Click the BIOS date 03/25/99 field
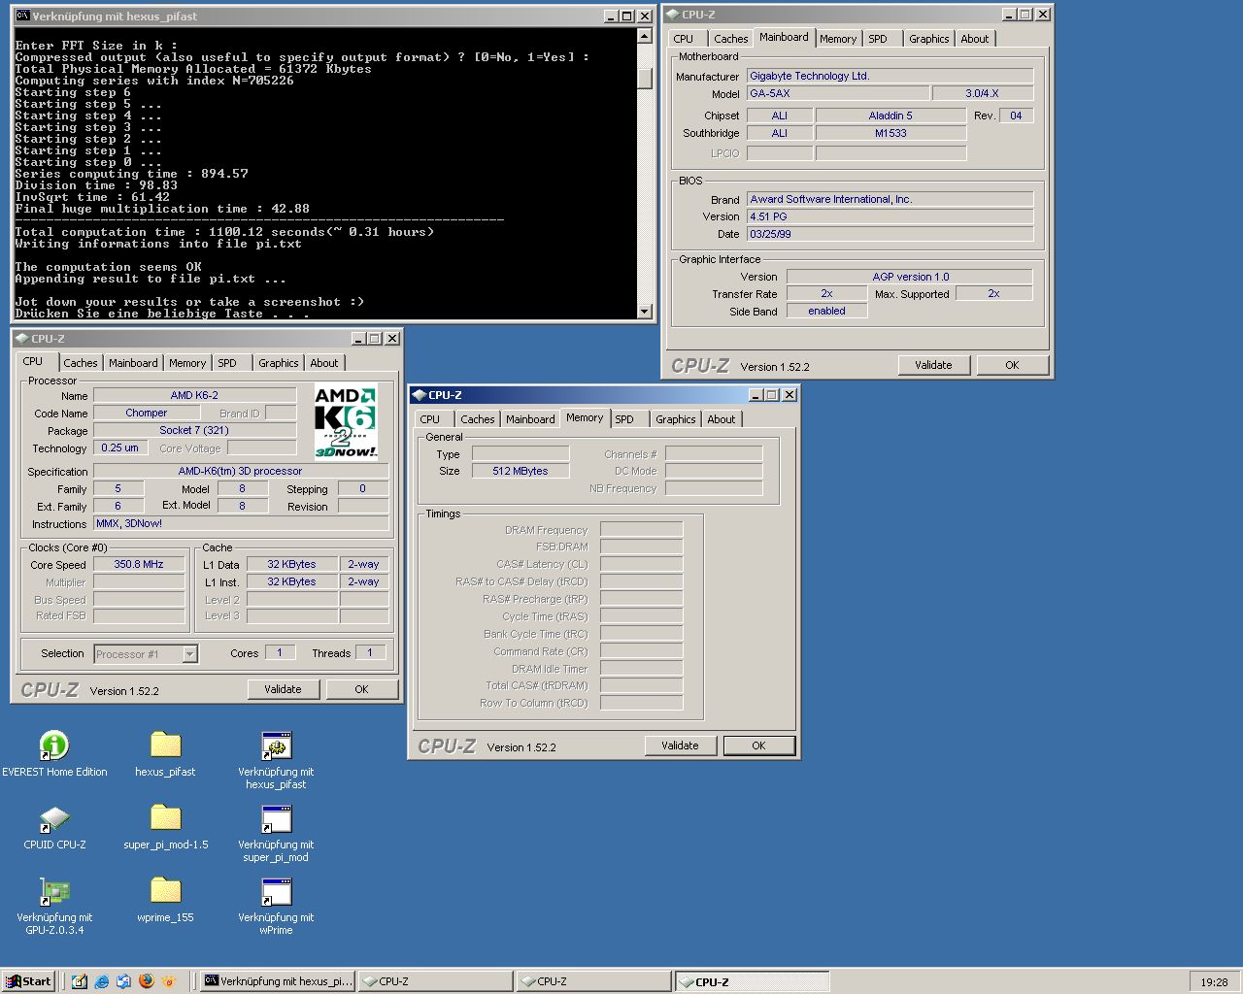Image resolution: width=1243 pixels, height=994 pixels. pyautogui.click(x=890, y=234)
